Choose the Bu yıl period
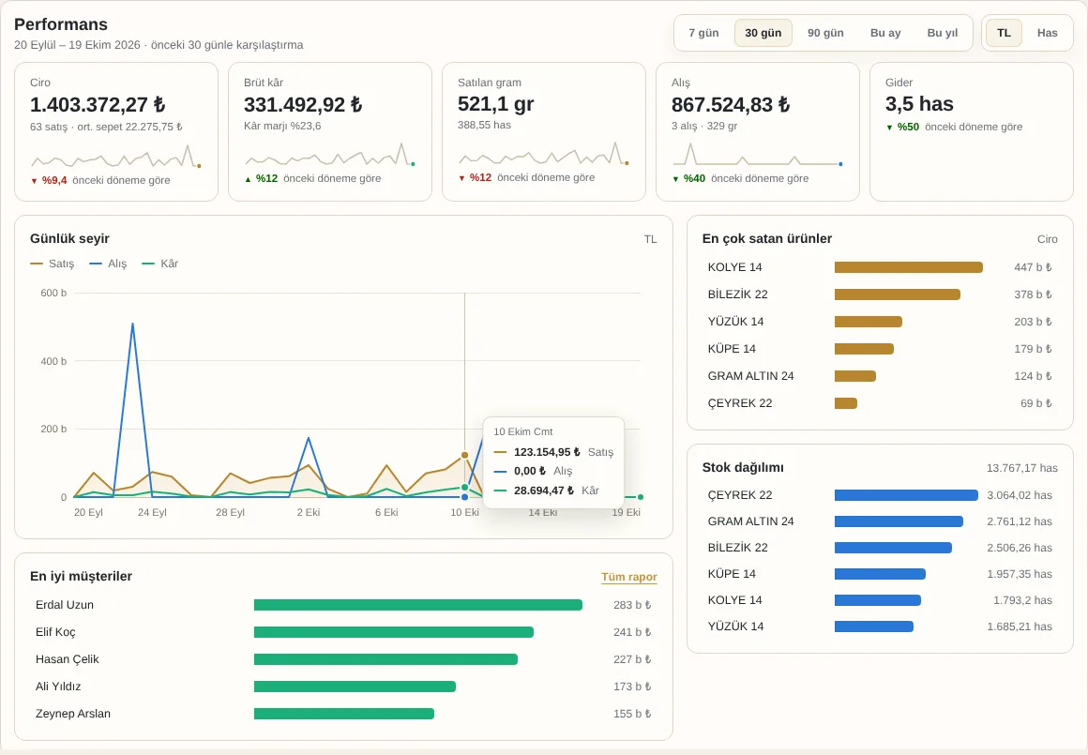The width and height of the screenshot is (1088, 755). click(x=943, y=33)
